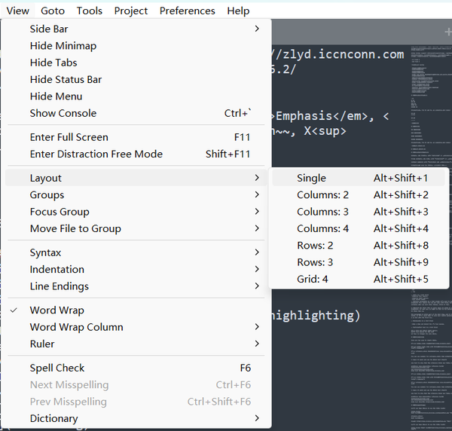The image size is (452, 431).
Task: Choose Columns: 3 layout
Action: pos(322,212)
